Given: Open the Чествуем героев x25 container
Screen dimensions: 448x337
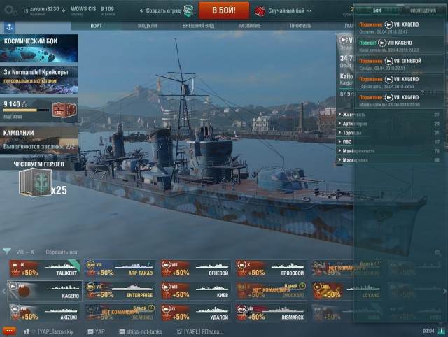Looking at the screenshot, I should tap(36, 182).
